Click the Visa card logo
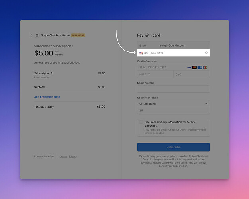This screenshot has height=199, width=249. point(189,67)
